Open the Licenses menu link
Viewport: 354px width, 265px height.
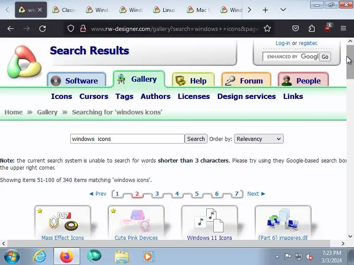pyautogui.click(x=194, y=96)
